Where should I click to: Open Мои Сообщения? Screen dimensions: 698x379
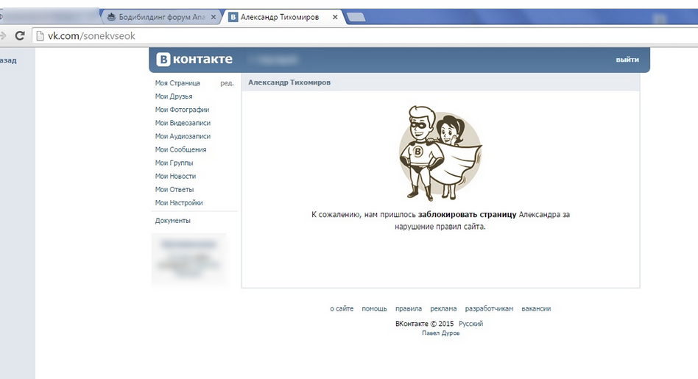180,149
